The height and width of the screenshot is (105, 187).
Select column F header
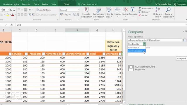coord(77,30)
